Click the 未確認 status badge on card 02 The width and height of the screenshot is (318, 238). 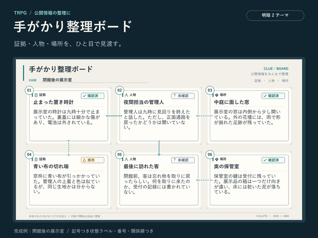click(x=183, y=96)
